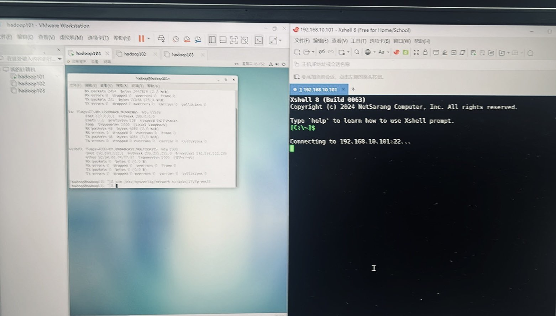Launch Xshell's red swirl Xmanager icon

(396, 52)
